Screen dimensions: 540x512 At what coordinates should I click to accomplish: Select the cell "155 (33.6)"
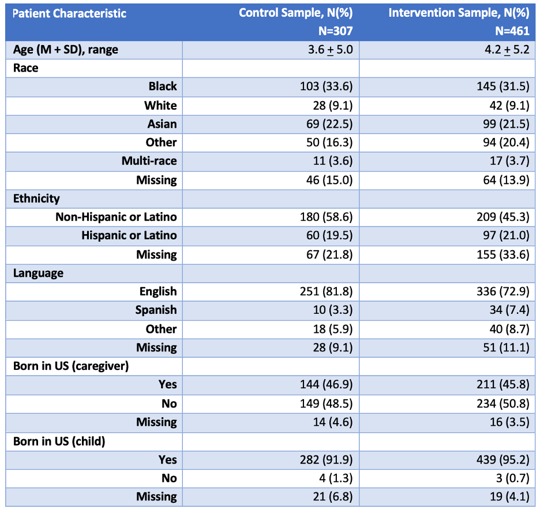(x=503, y=255)
